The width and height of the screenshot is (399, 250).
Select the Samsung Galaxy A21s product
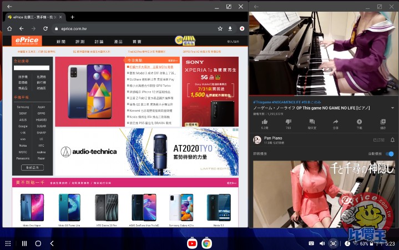181,209
